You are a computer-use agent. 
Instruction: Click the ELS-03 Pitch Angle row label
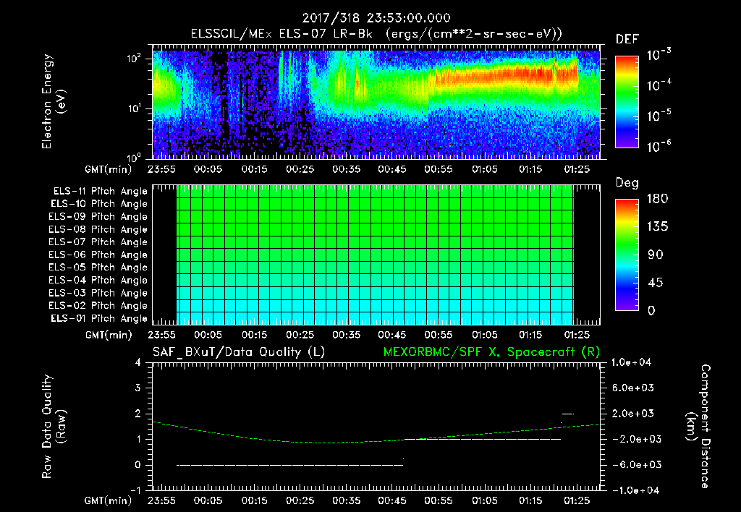(98, 294)
